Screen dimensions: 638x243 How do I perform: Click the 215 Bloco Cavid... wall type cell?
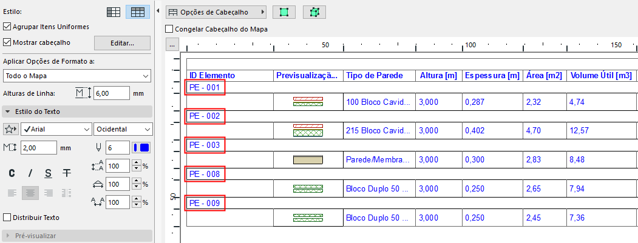click(379, 131)
